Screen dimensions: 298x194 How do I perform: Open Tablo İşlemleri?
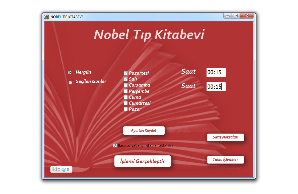(225, 160)
